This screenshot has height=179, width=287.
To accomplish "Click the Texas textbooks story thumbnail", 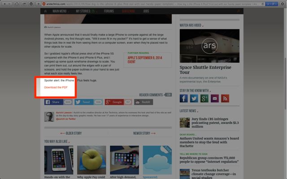I will pos(185,174).
